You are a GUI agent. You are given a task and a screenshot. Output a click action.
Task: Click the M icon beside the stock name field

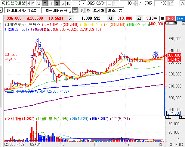pyautogui.click(x=33, y=3)
